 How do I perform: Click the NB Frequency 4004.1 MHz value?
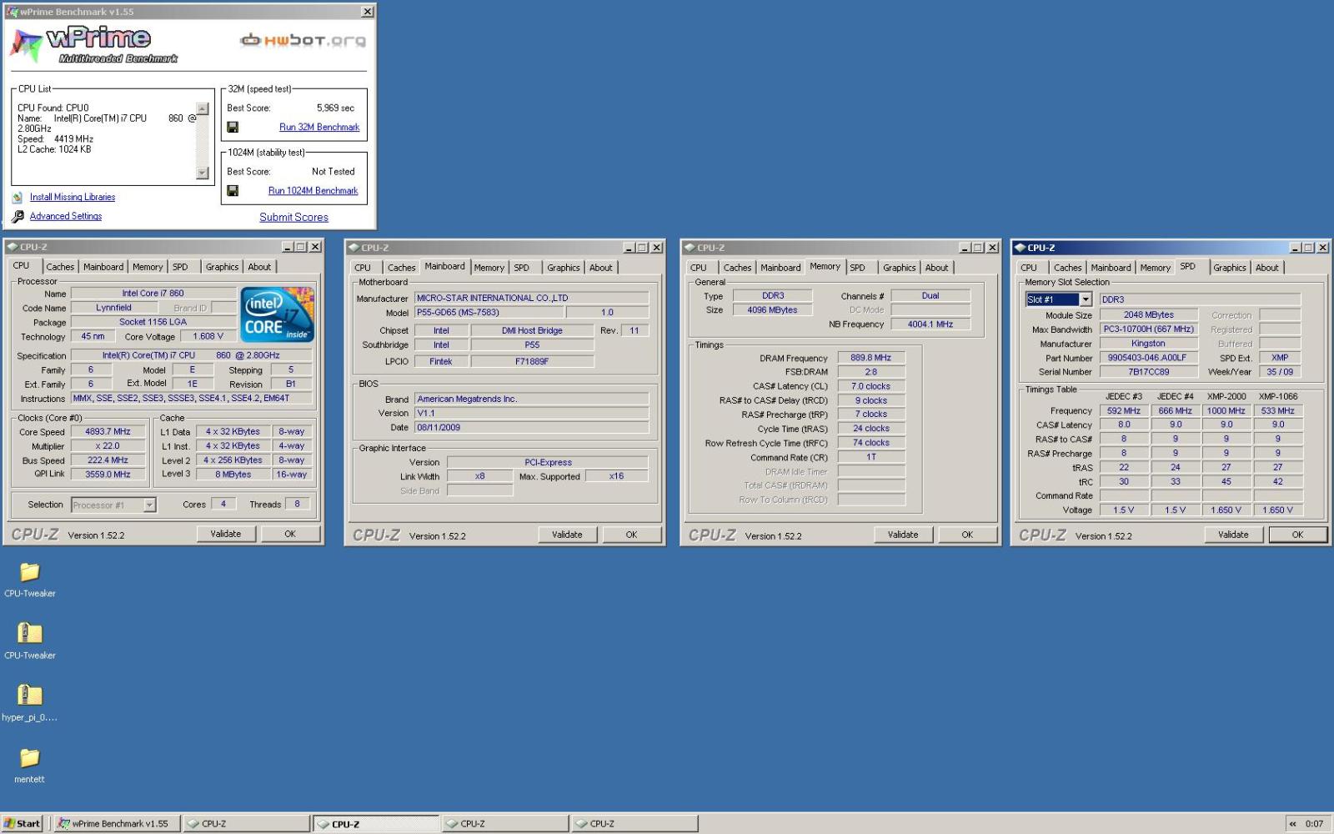coord(930,324)
